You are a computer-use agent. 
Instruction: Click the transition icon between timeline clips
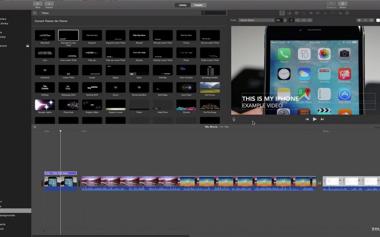pos(319,183)
